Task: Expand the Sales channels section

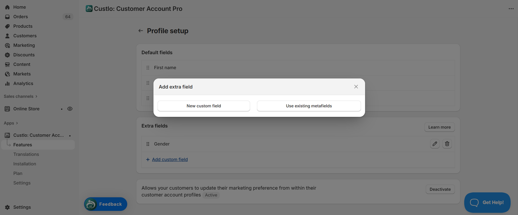Action: click(21, 96)
